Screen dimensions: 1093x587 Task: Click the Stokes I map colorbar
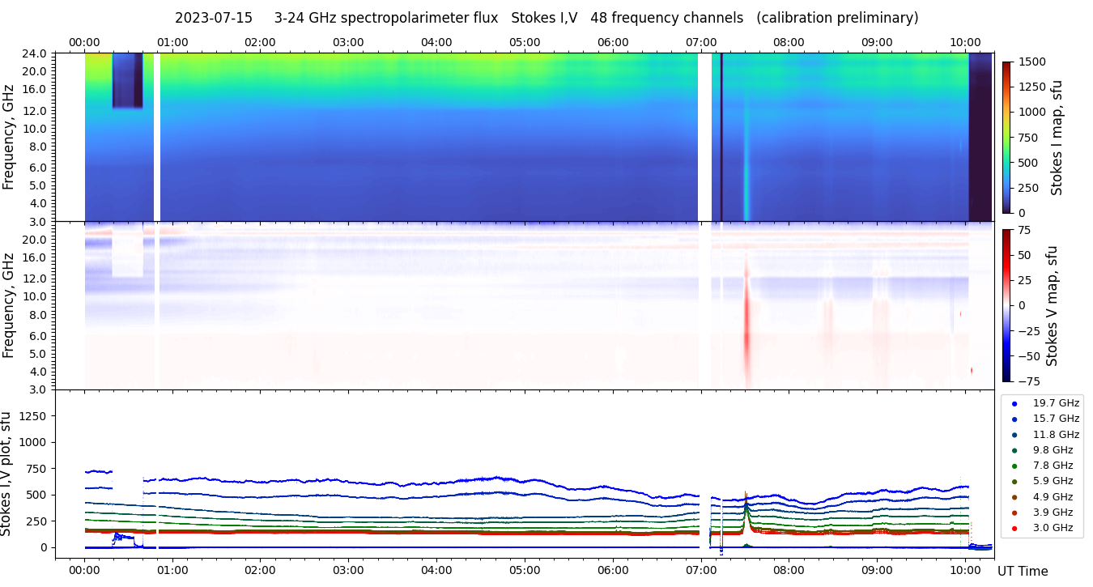pyautogui.click(x=1006, y=137)
